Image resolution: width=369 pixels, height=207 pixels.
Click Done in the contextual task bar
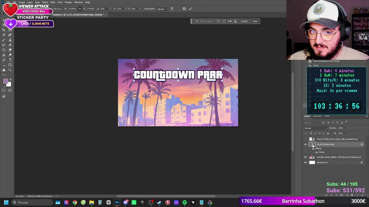(x=255, y=21)
